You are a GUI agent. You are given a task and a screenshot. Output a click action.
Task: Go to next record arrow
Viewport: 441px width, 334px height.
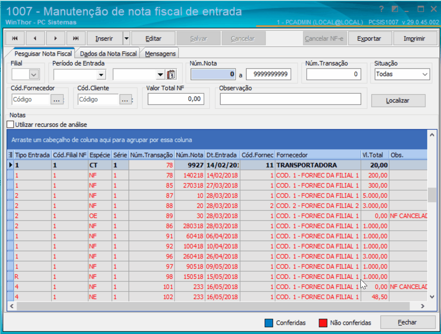[x=55, y=38]
